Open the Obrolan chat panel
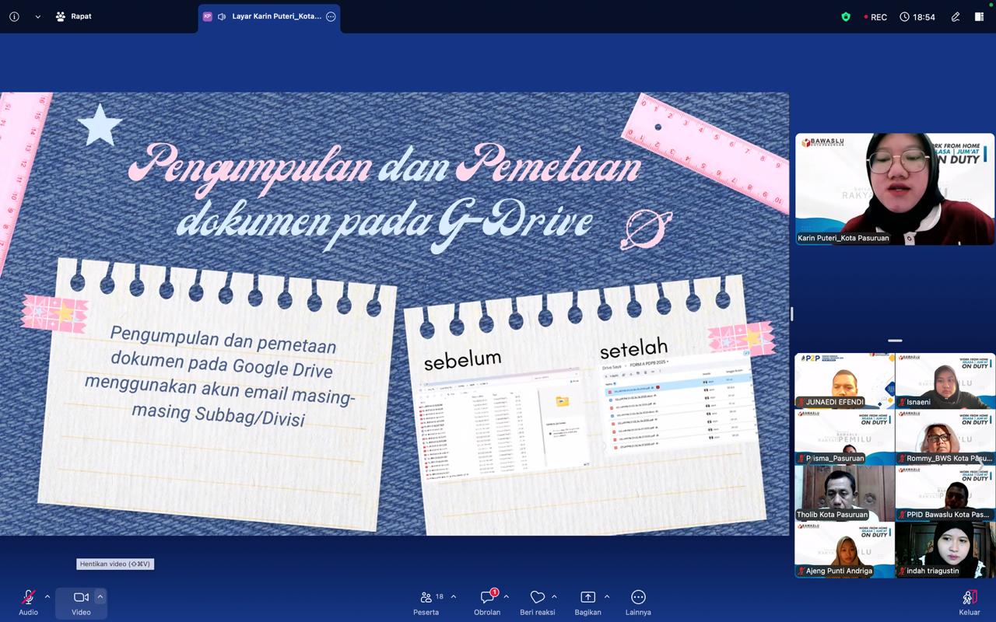The width and height of the screenshot is (996, 622). [487, 603]
